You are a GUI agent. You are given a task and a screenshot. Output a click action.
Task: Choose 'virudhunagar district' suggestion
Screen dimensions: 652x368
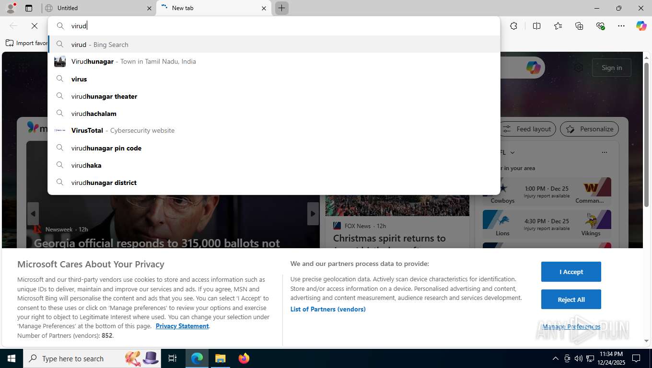(x=274, y=183)
